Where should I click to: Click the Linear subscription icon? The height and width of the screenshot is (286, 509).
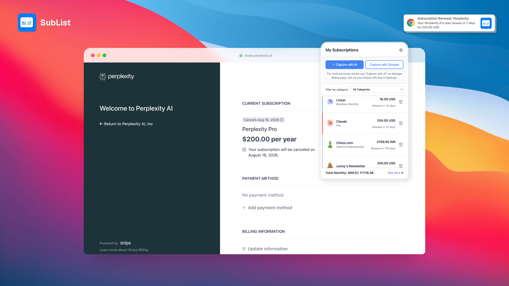pos(330,102)
